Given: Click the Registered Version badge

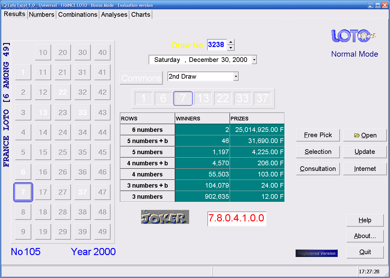Looking at the screenshot, I should coord(317,253).
